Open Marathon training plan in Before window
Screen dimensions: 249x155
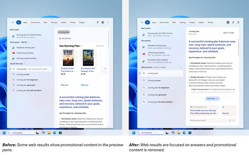point(31,48)
